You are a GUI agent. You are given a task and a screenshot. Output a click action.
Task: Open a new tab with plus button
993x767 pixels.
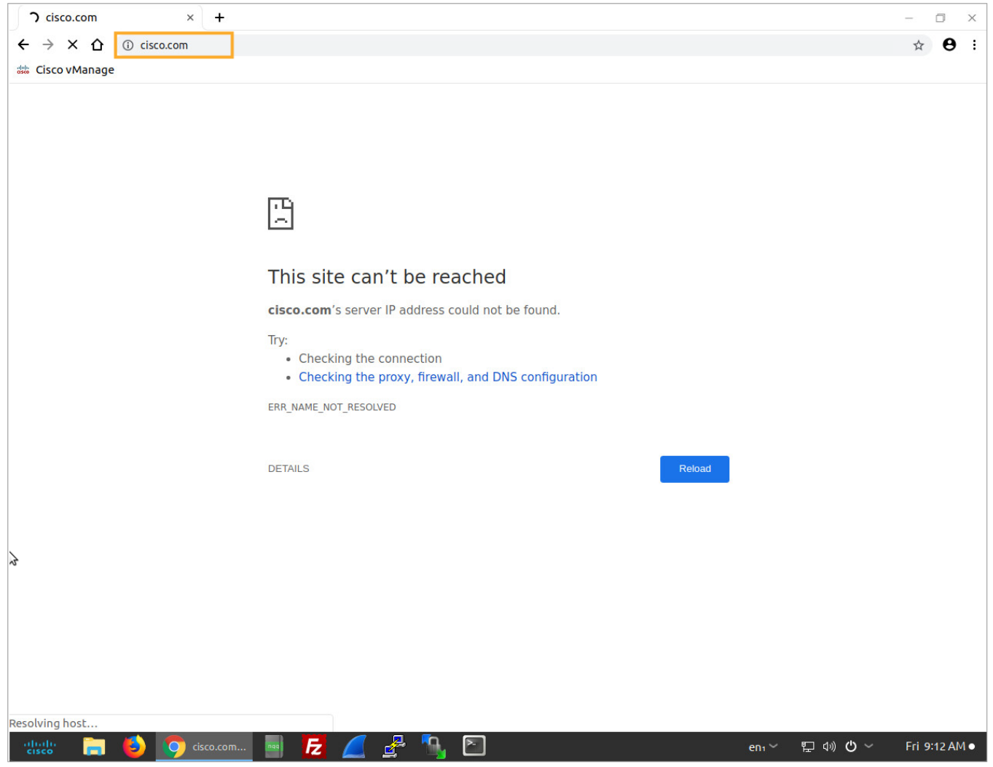(x=219, y=17)
